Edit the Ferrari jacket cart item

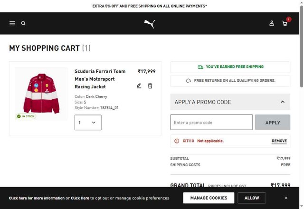pyautogui.click(x=139, y=86)
